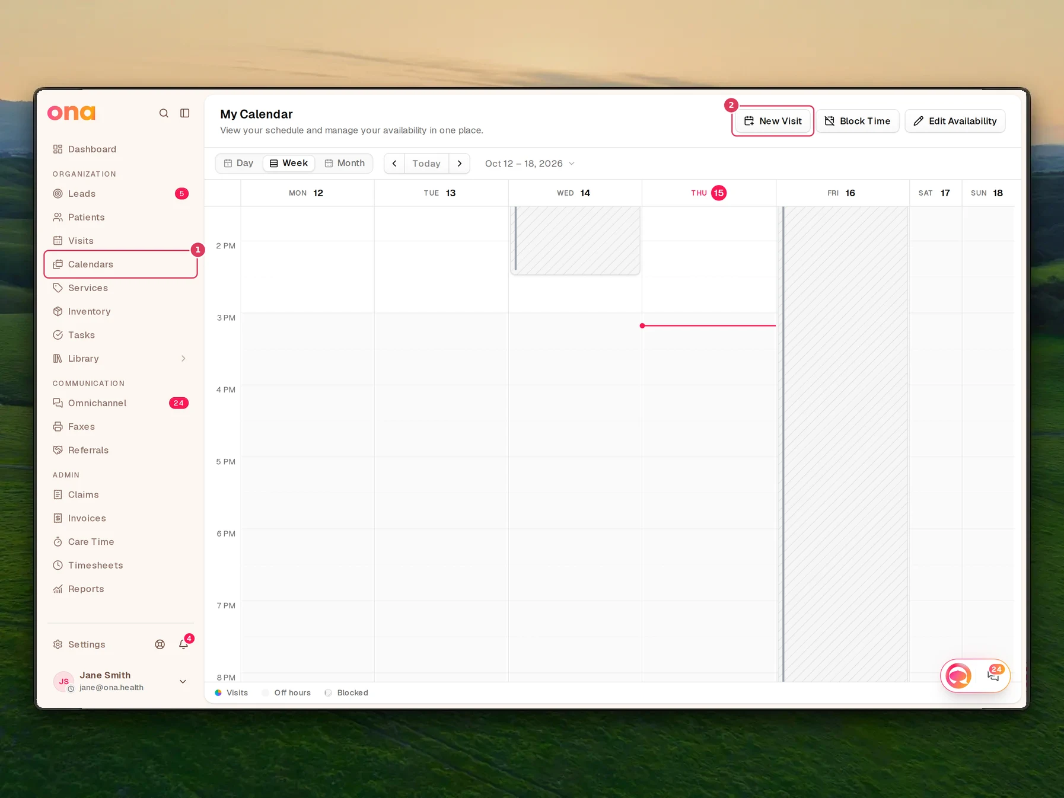Image resolution: width=1064 pixels, height=798 pixels.
Task: Open Faxes page
Action: pos(120,427)
